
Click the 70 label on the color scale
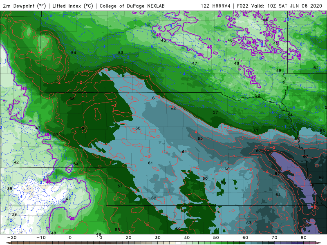point(274,238)
